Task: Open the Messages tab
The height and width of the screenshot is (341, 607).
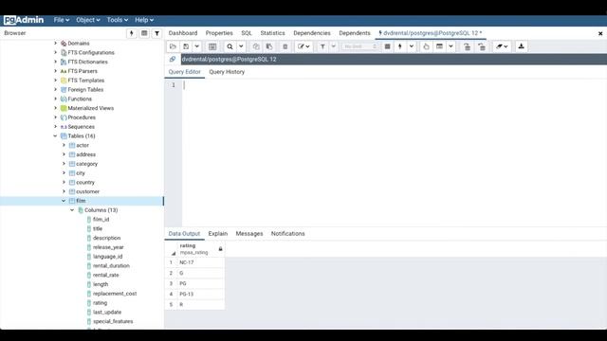Action: [249, 234]
